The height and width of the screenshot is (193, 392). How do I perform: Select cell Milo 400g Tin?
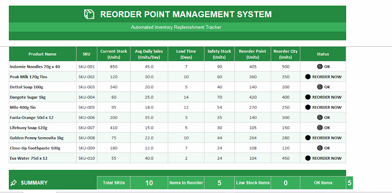pos(42,107)
